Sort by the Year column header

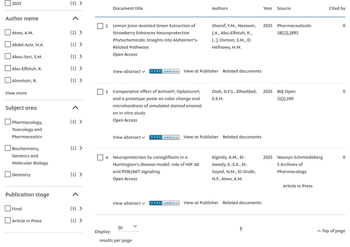(268, 8)
